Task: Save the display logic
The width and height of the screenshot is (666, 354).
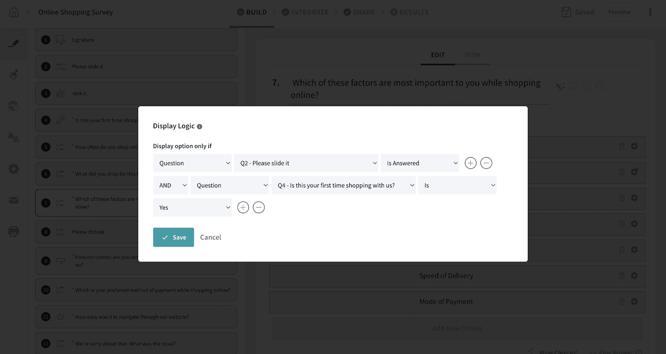Action: pos(174,237)
